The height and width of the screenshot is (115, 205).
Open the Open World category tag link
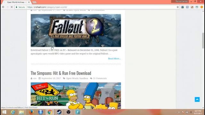click(72, 78)
